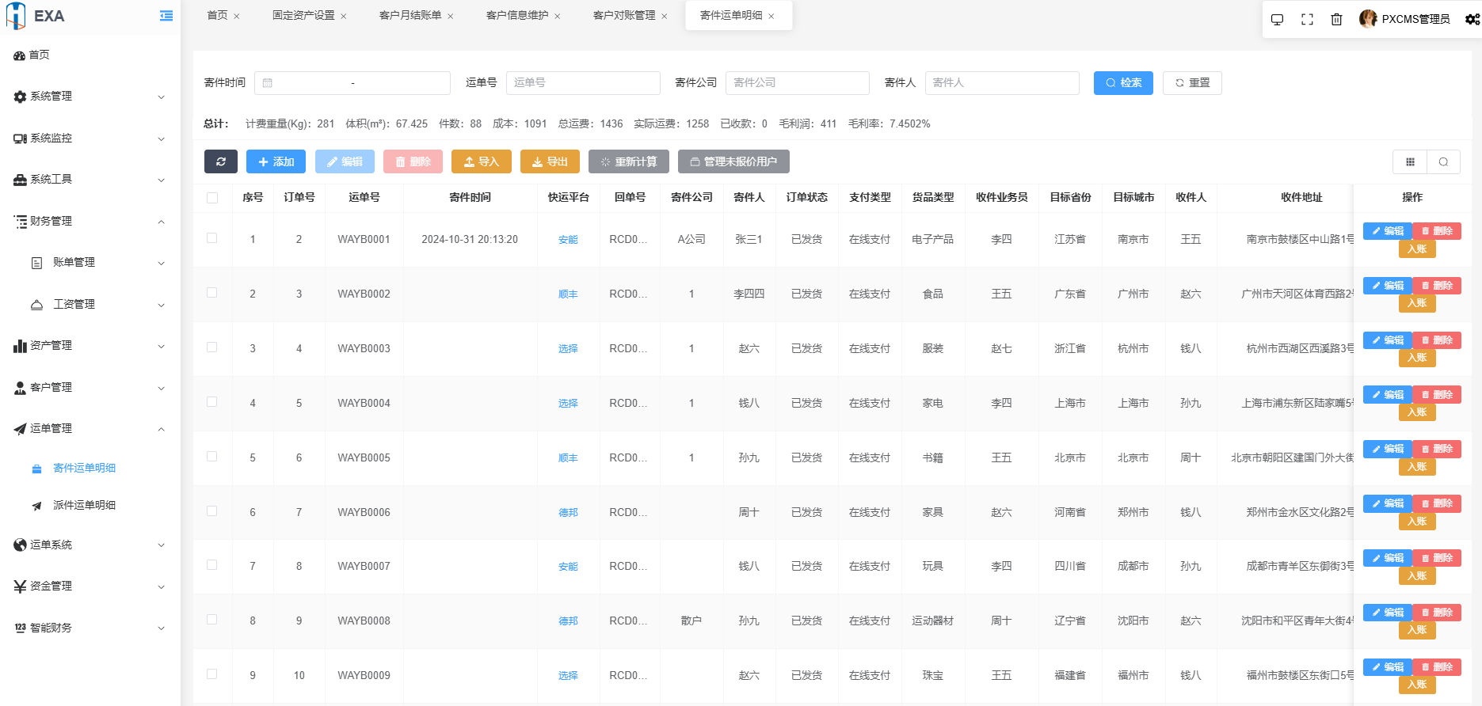
Task: Toggle the table search magnifier icon
Action: 1443,161
